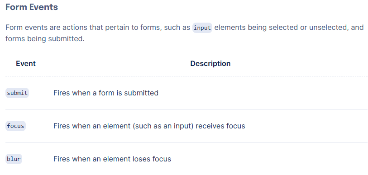Click the divider line between submit and focus rows

[186, 109]
